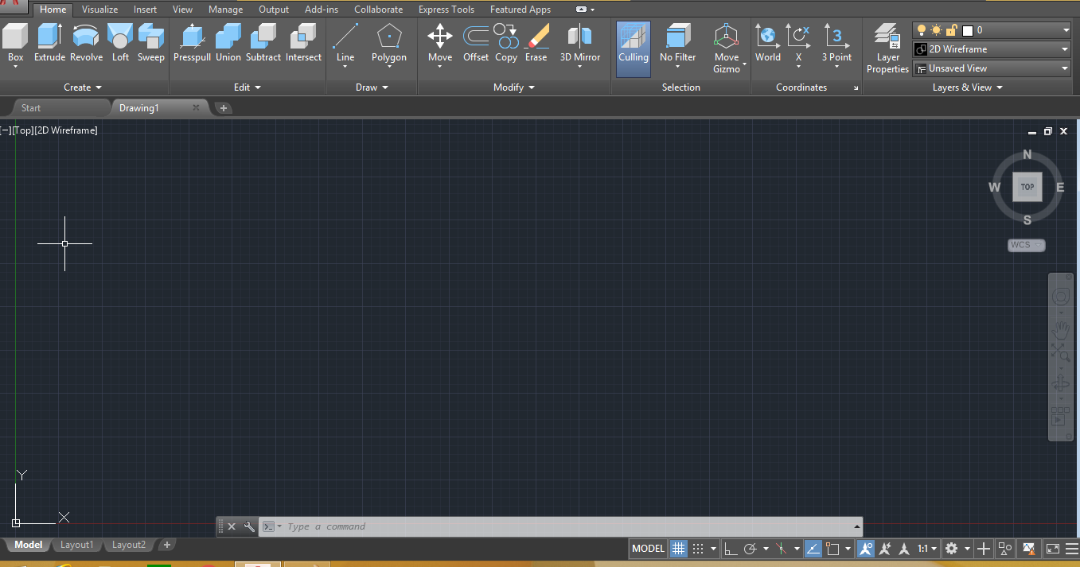The height and width of the screenshot is (567, 1080).
Task: Toggle snap mode dotted grid icon
Action: click(x=698, y=549)
